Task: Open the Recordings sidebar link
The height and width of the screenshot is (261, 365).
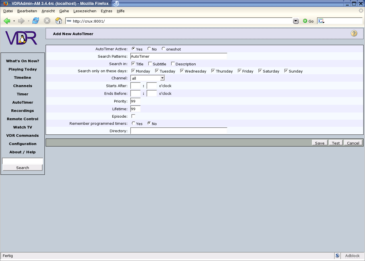Action: 23,111
